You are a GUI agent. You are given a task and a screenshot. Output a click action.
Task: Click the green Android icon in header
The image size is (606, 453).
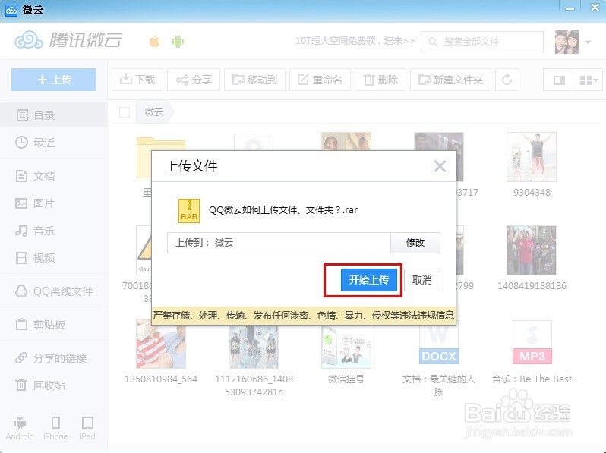pyautogui.click(x=178, y=41)
